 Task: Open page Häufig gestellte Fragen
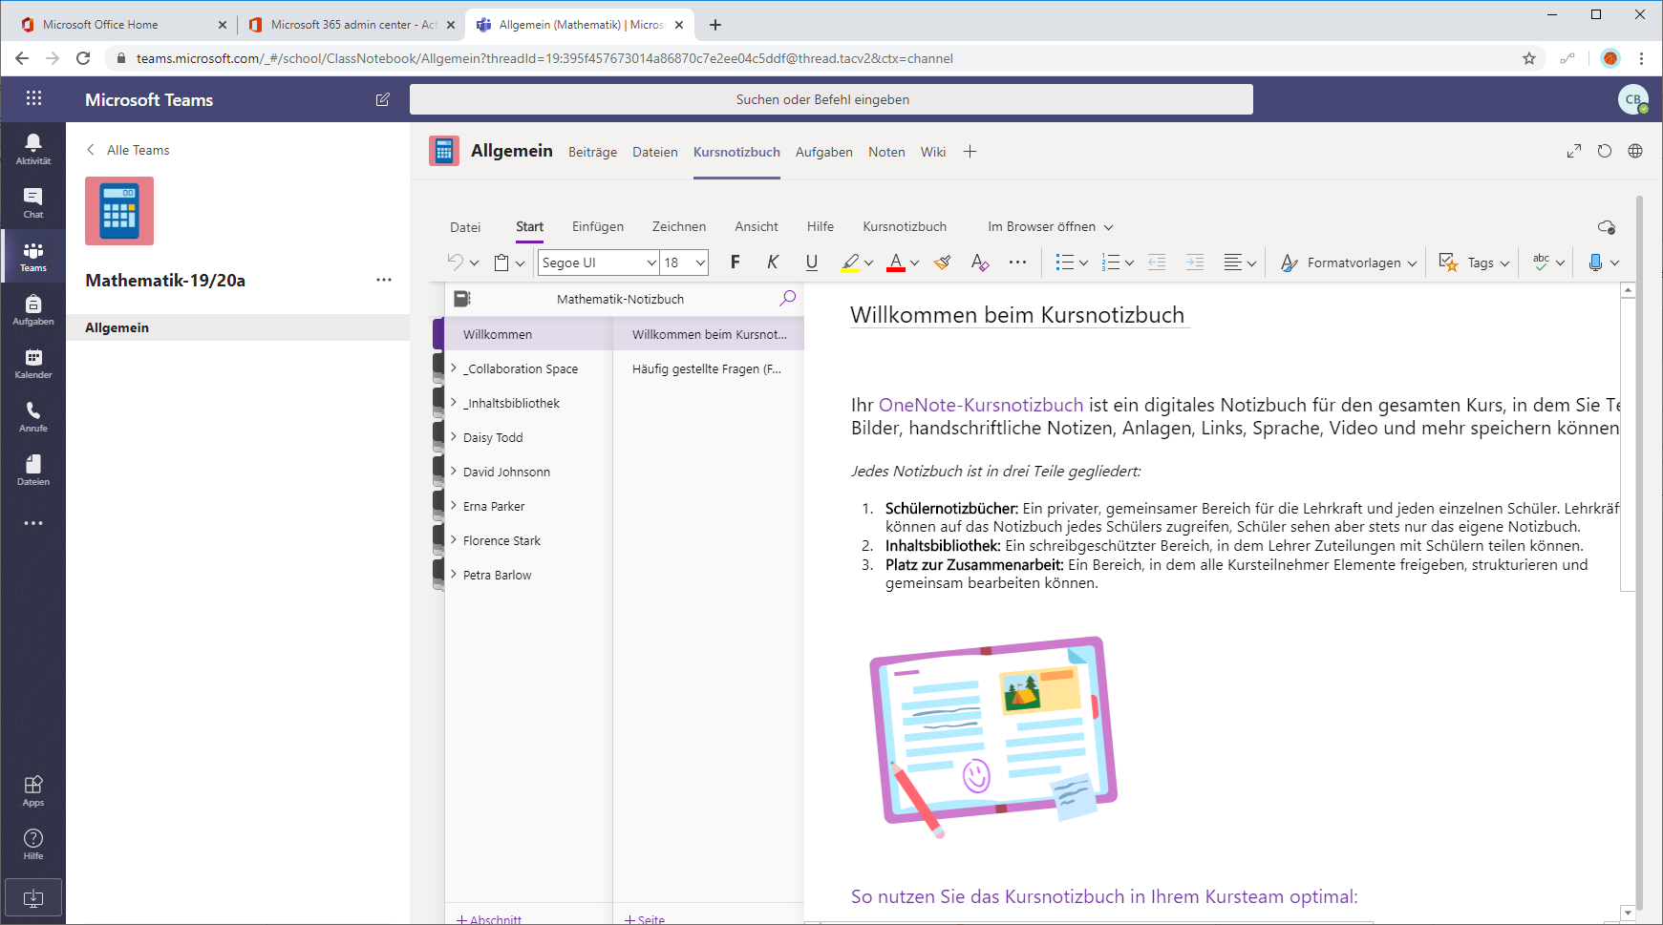click(x=708, y=368)
